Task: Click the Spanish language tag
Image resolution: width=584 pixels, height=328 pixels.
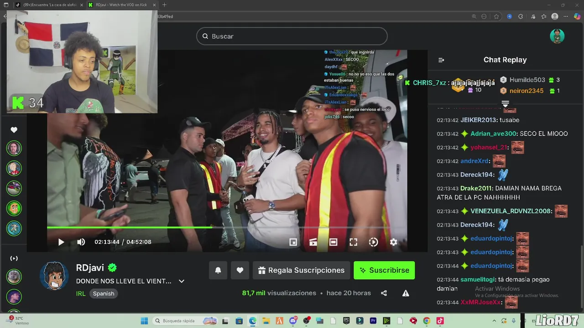Action: [x=104, y=293]
